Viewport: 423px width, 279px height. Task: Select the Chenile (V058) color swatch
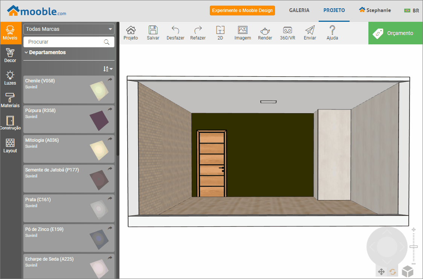tap(99, 91)
